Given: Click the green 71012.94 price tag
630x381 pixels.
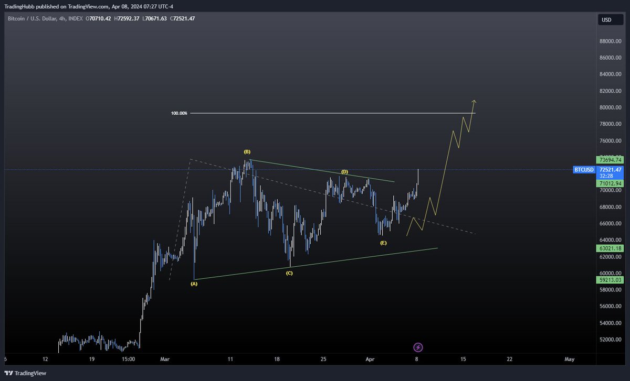Looking at the screenshot, I should point(610,183).
